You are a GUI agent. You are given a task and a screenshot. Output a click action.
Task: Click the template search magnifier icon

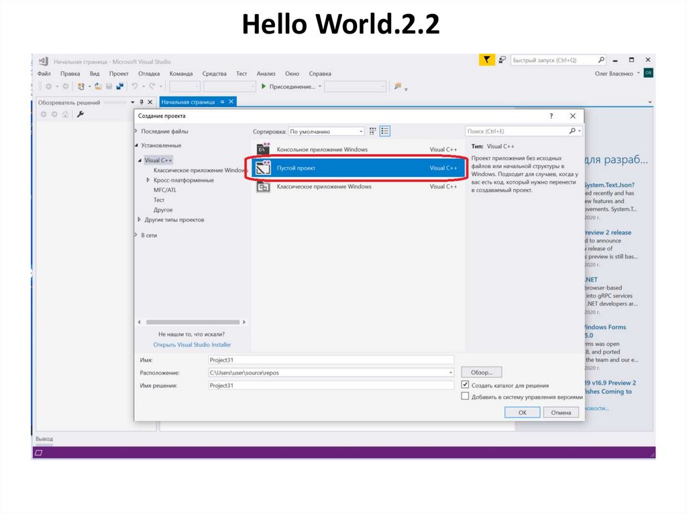[572, 131]
